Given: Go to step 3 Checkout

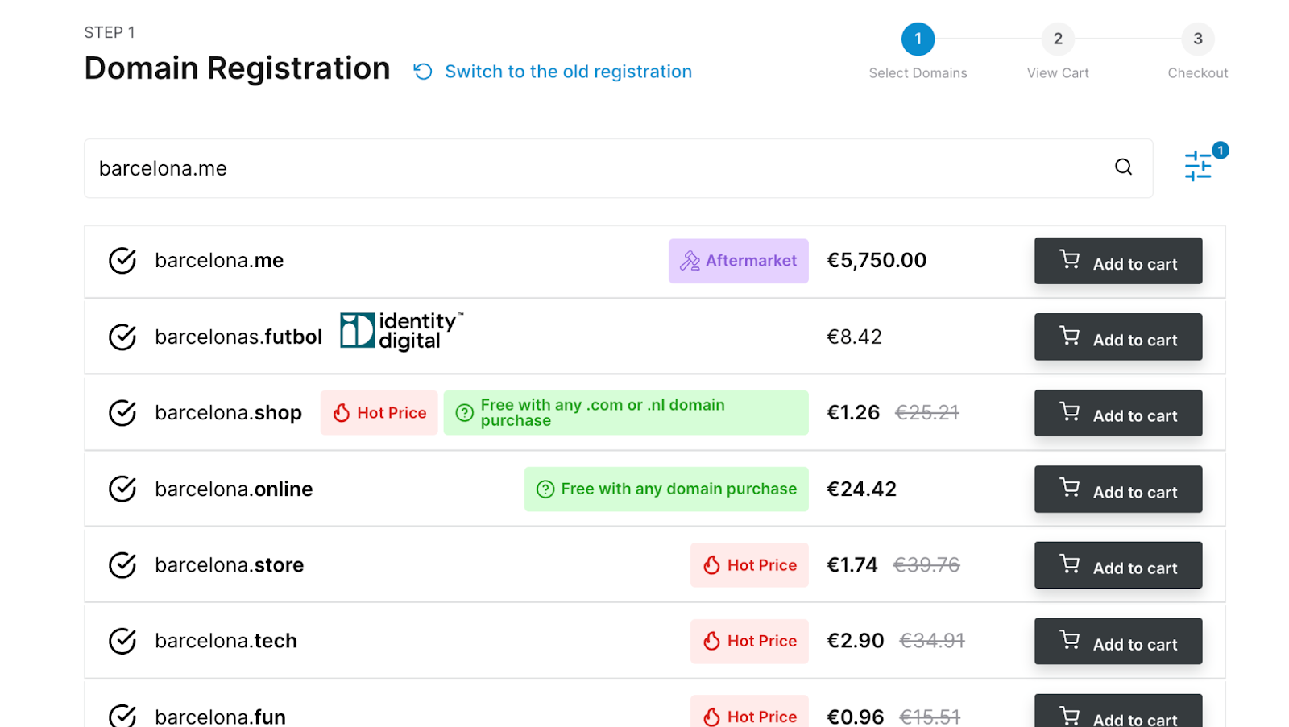Looking at the screenshot, I should point(1198,39).
